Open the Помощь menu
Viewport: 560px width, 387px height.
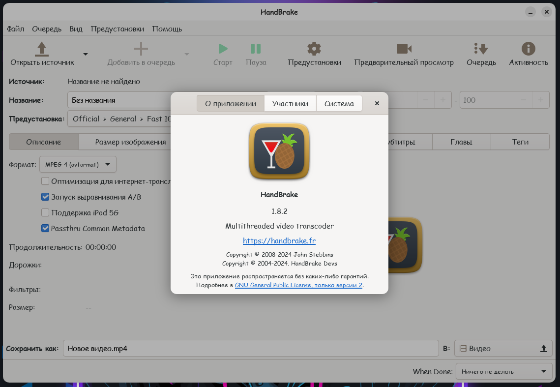point(167,29)
